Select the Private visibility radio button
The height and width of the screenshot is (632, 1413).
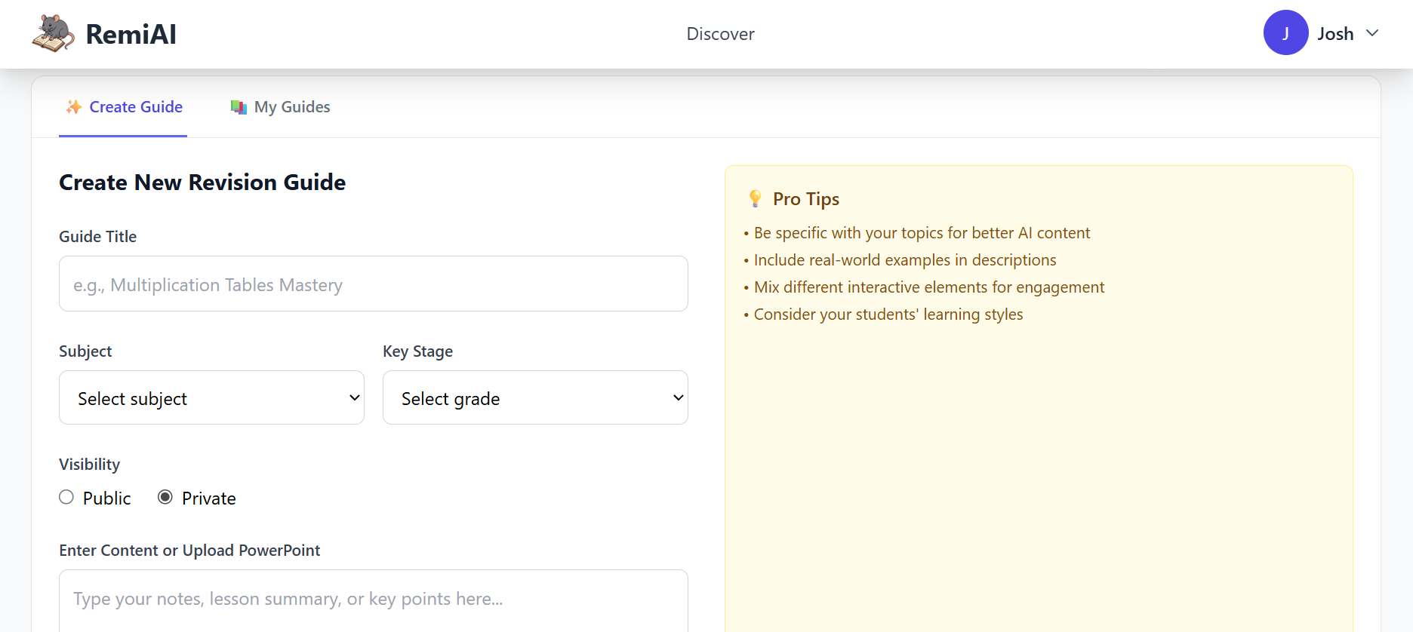coord(165,497)
